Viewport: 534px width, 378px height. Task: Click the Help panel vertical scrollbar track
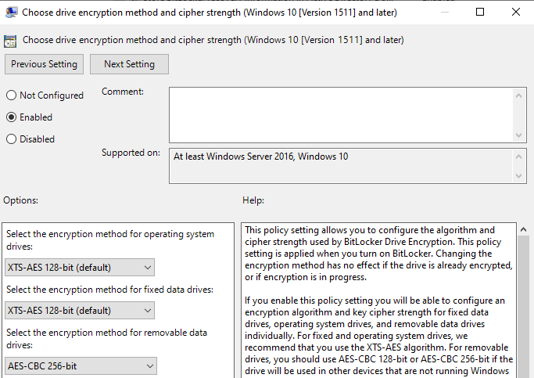click(x=523, y=307)
